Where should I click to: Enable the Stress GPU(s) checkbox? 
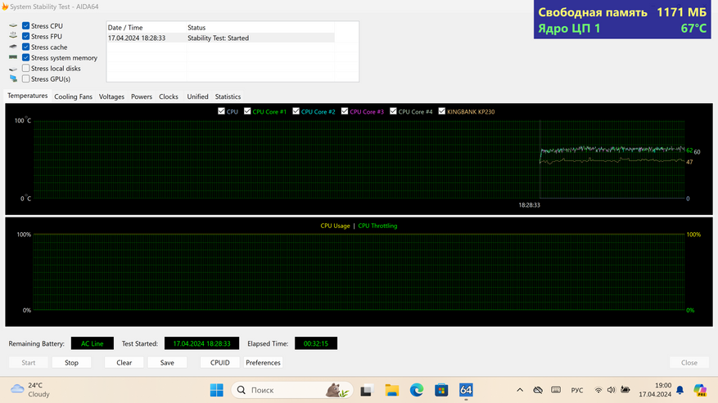(x=26, y=79)
